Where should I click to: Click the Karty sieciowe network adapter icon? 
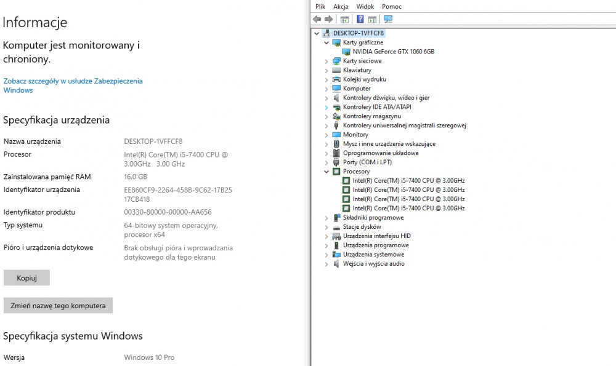click(x=336, y=61)
